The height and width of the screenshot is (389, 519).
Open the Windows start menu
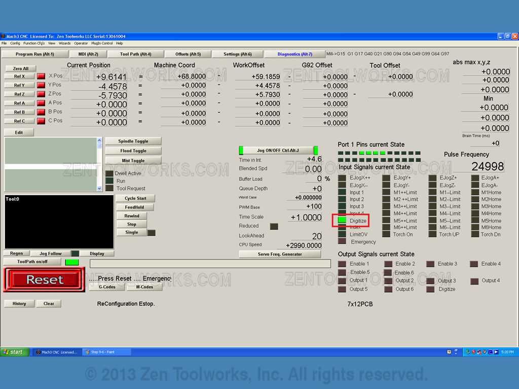[x=14, y=352]
